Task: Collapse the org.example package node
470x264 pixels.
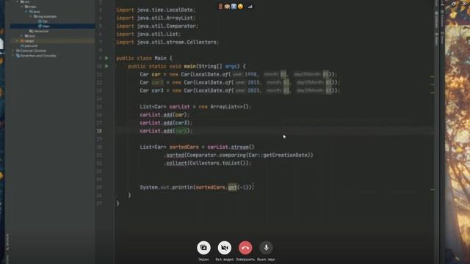Action: click(x=31, y=16)
